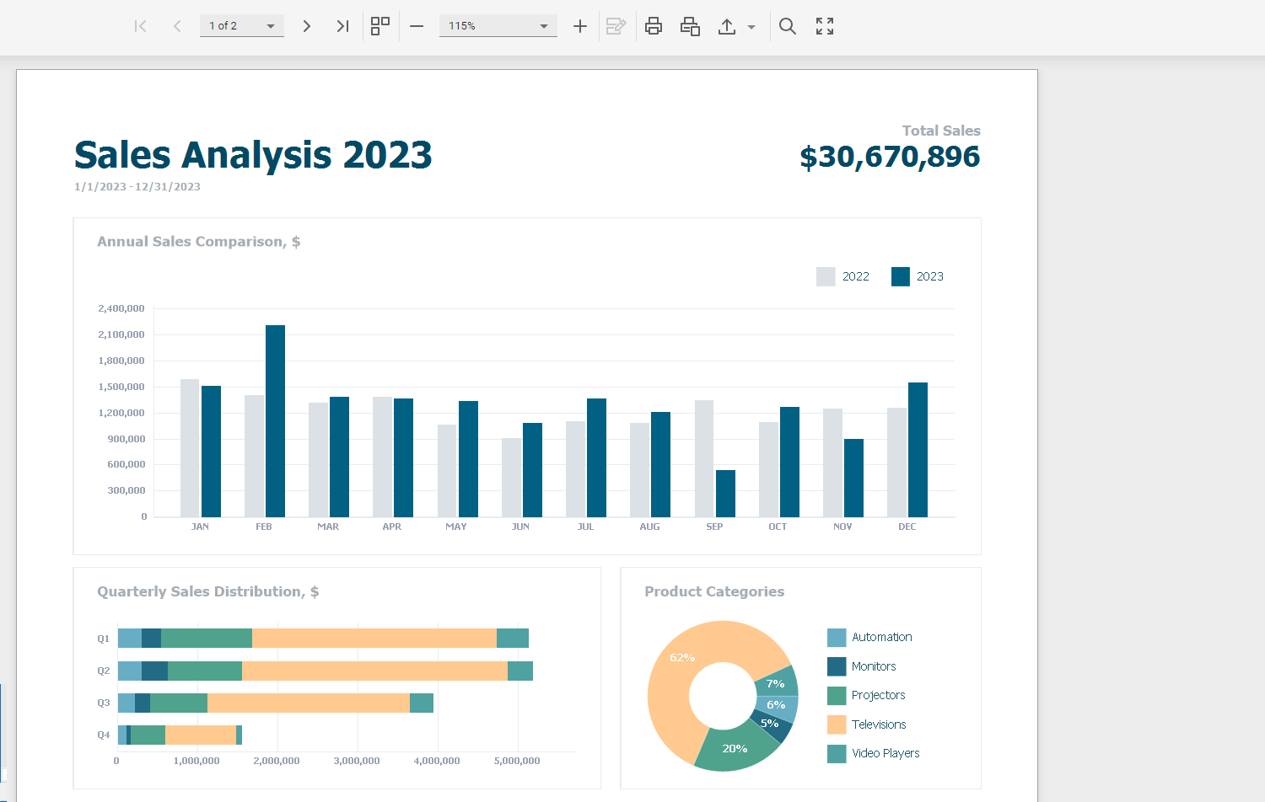Viewport: 1265px width, 802px height.
Task: Open the page number dropdown
Action: [271, 26]
